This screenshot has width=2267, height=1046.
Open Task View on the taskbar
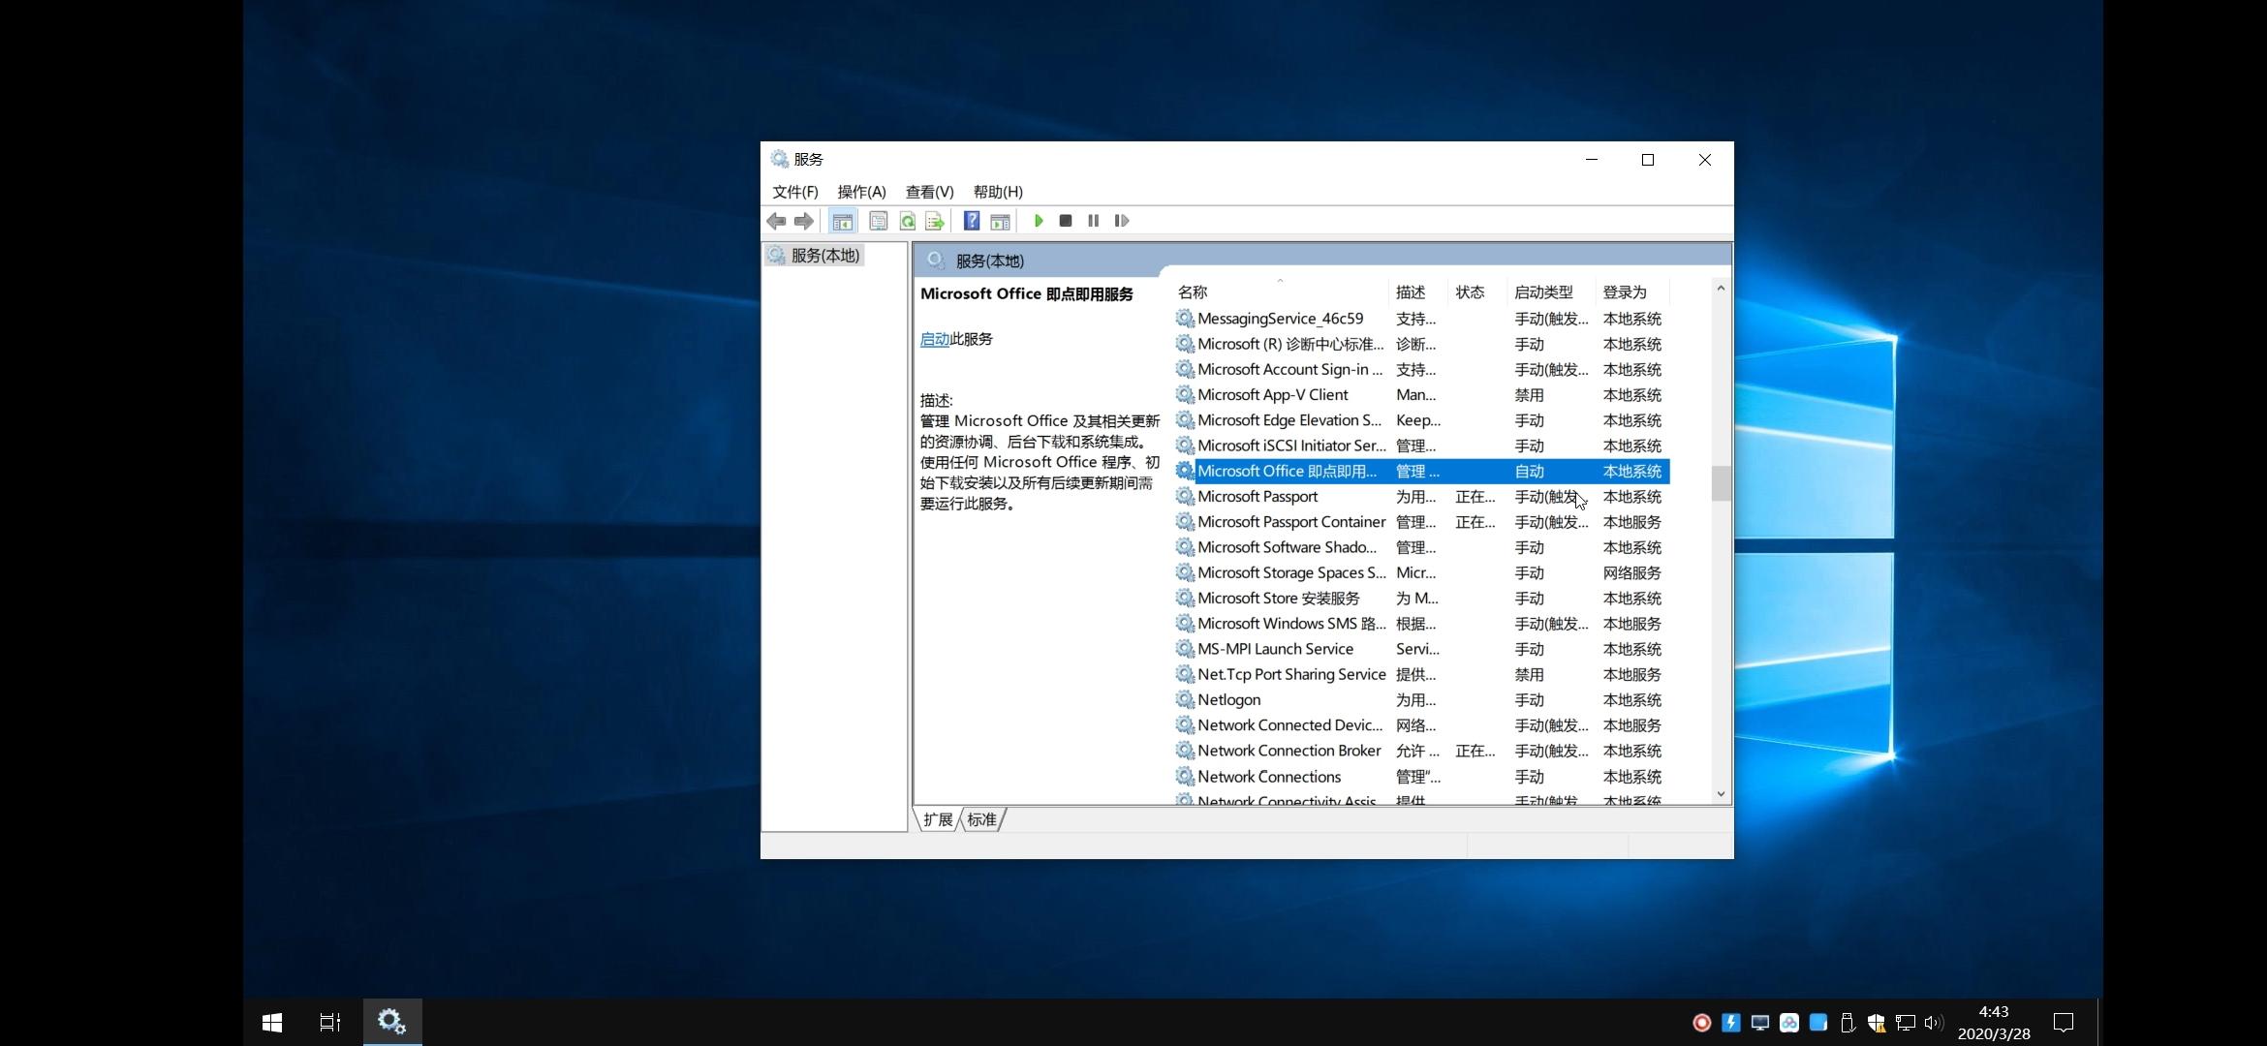point(330,1023)
